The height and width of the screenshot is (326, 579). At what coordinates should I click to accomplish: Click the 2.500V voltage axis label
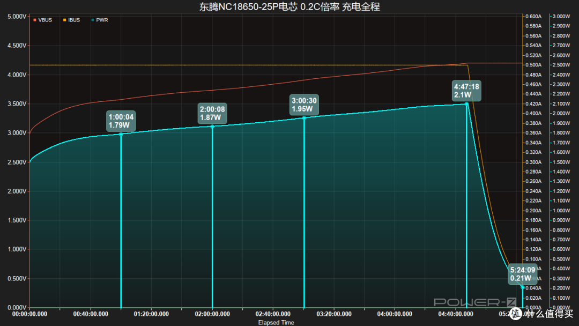pyautogui.click(x=17, y=162)
